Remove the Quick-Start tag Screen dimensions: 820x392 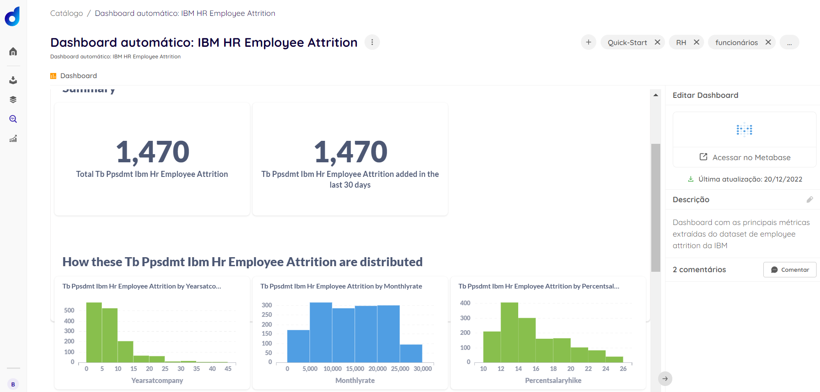657,42
